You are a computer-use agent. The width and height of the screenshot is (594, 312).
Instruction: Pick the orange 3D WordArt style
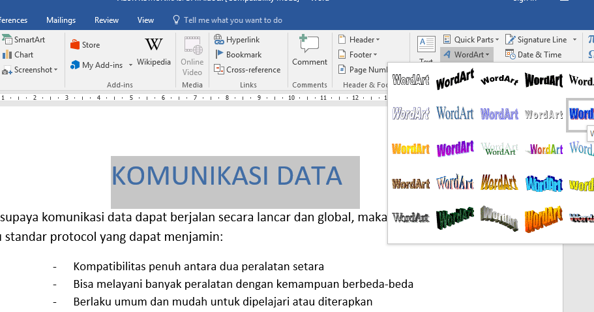[x=544, y=219]
